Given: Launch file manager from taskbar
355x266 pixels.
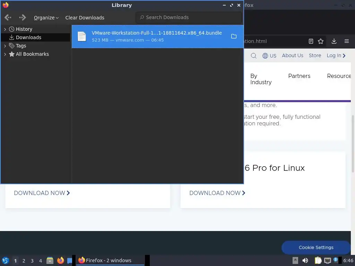Looking at the screenshot, I should (x=50, y=260).
